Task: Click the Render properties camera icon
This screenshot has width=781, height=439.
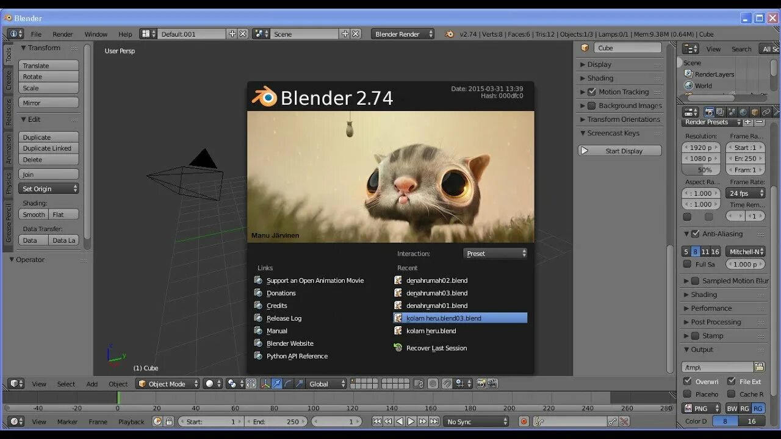Action: (709, 112)
